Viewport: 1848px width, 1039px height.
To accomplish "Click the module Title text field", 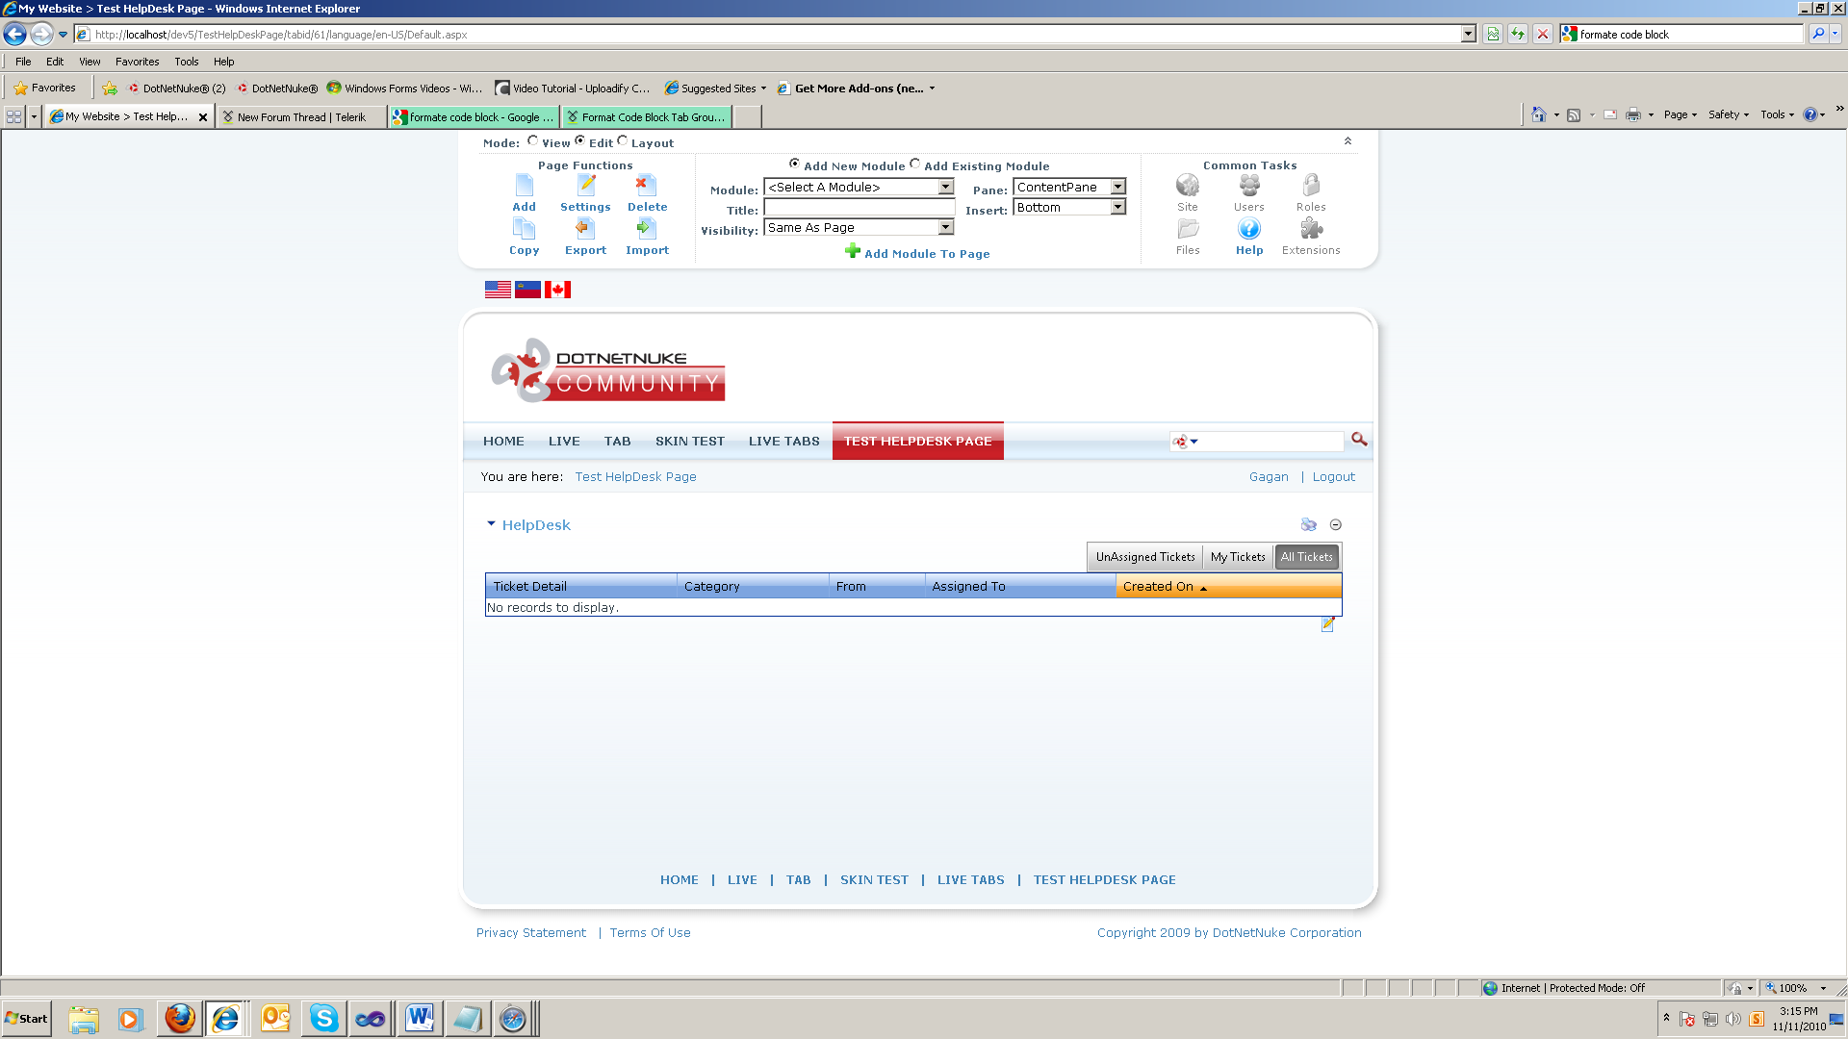I will point(859,208).
